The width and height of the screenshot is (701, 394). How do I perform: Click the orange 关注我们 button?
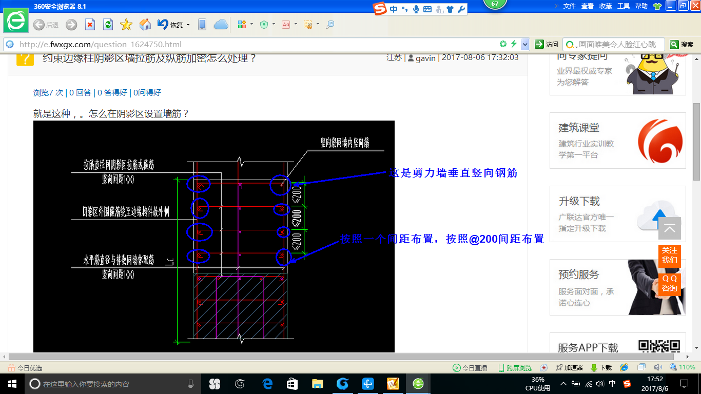tap(670, 255)
